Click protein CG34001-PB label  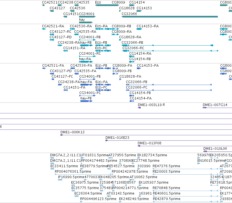pyautogui.click(x=90, y=77)
